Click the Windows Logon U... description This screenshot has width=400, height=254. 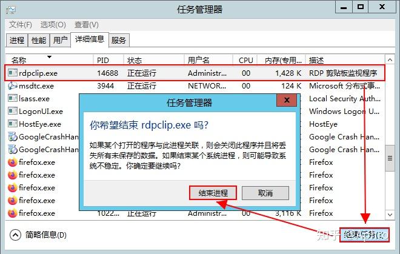click(344, 112)
